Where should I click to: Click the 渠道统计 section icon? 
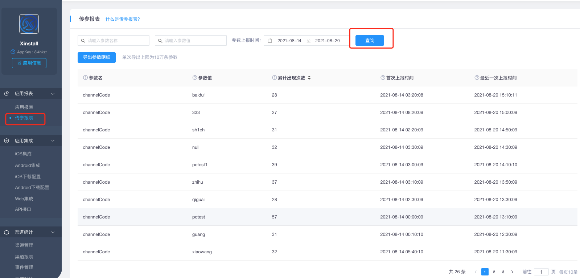7,232
